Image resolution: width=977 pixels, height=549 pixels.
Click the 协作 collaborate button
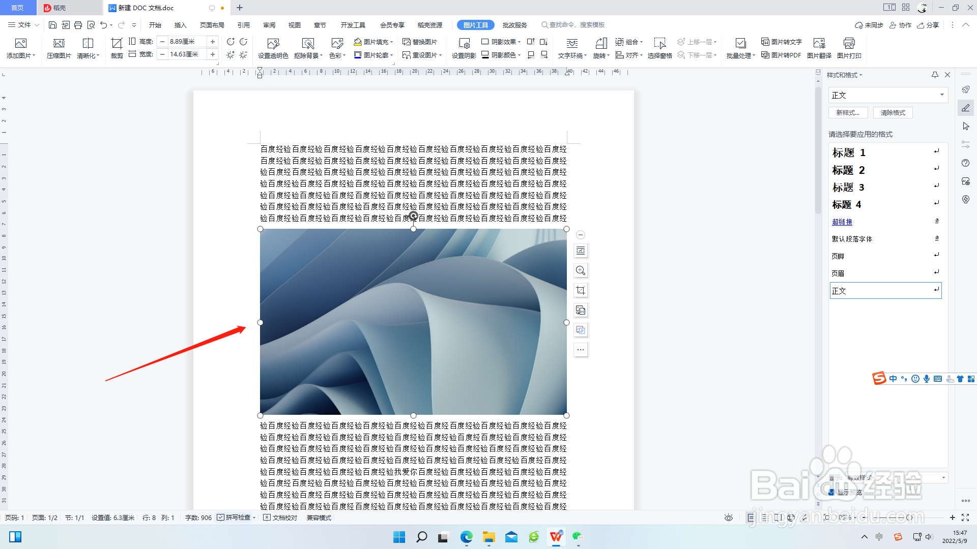pyautogui.click(x=900, y=25)
